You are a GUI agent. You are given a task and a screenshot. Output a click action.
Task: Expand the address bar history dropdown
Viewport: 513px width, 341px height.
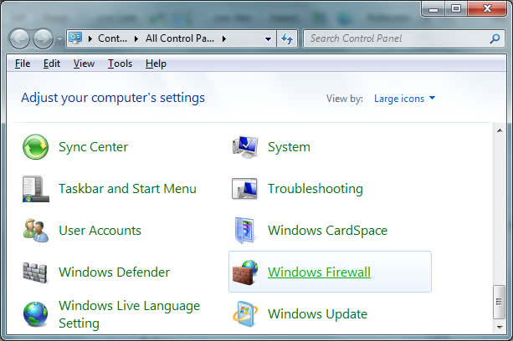[268, 39]
